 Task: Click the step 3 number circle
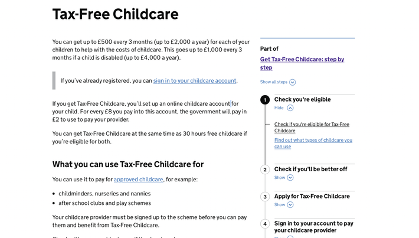click(265, 197)
